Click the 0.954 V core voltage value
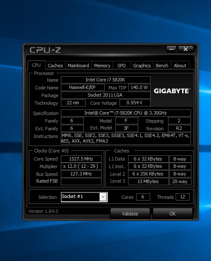Viewport: 211px width, 261px height. click(135, 103)
